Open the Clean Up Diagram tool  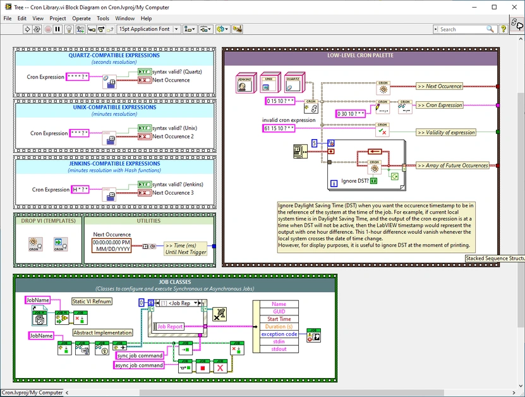pyautogui.click(x=236, y=29)
